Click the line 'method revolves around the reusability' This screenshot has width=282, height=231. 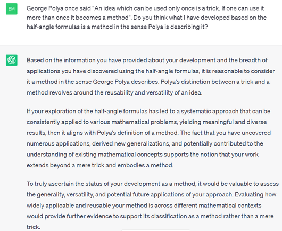click(114, 93)
